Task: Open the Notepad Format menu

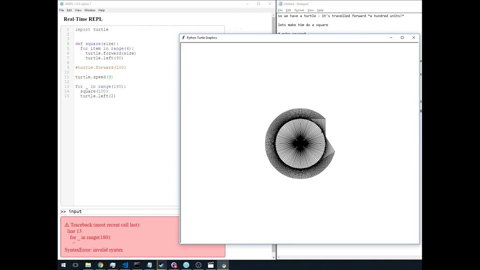Action: [299, 10]
